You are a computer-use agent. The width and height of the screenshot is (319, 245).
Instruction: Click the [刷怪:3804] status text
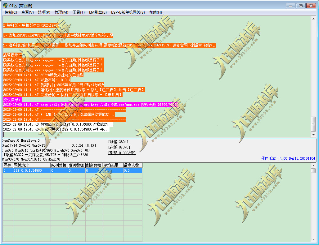(118, 142)
